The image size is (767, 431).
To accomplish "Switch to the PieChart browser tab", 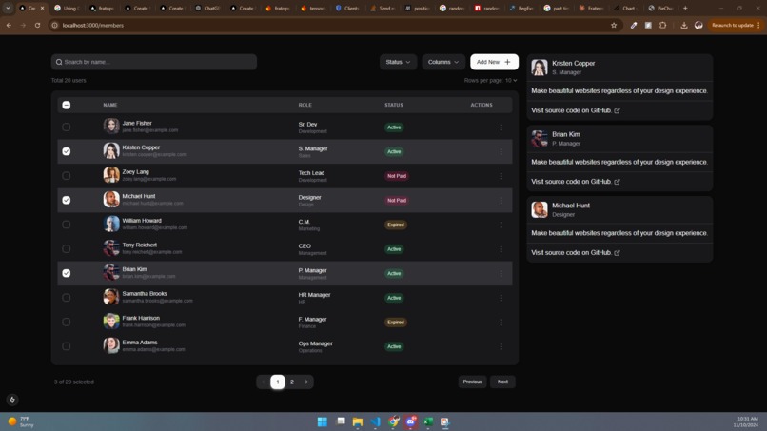I will tap(660, 9).
